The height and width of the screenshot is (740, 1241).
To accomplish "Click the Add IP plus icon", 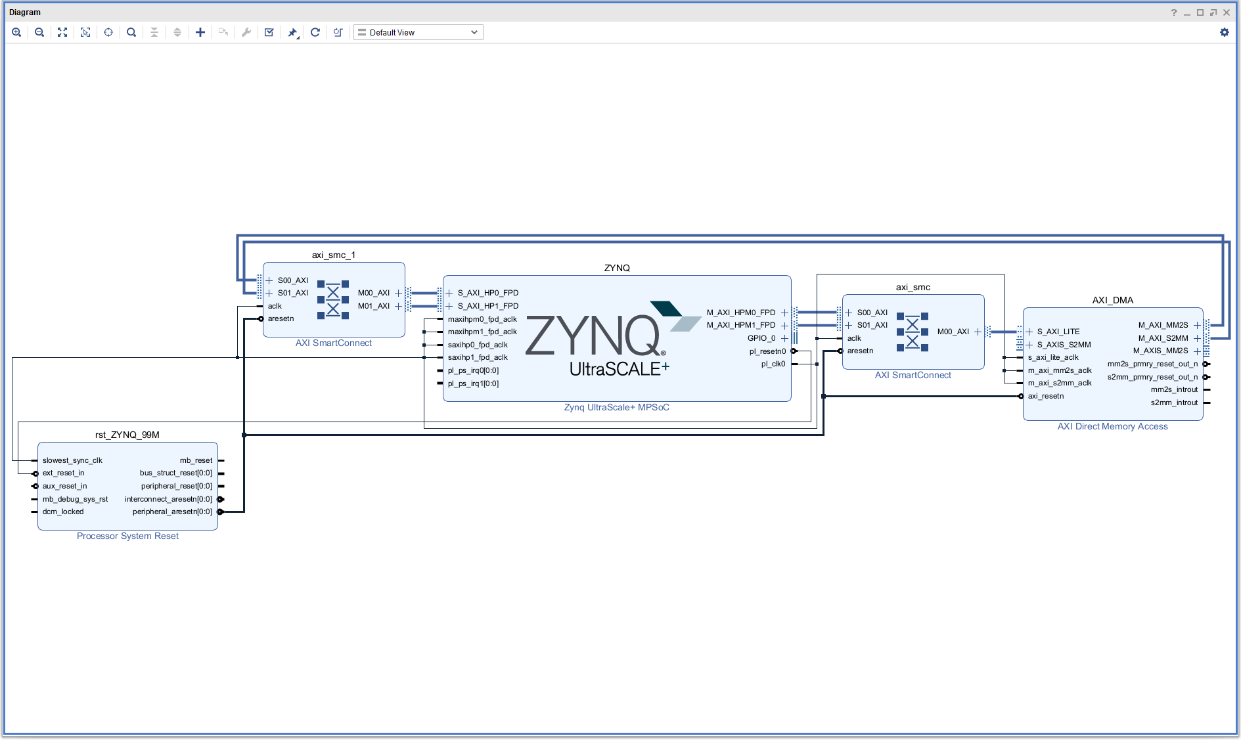I will 200,32.
